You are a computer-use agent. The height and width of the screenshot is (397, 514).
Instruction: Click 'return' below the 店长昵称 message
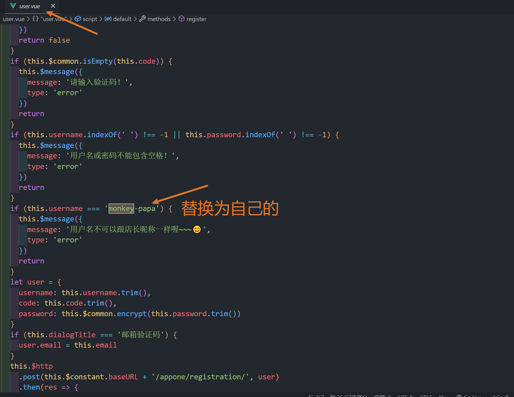(31, 261)
